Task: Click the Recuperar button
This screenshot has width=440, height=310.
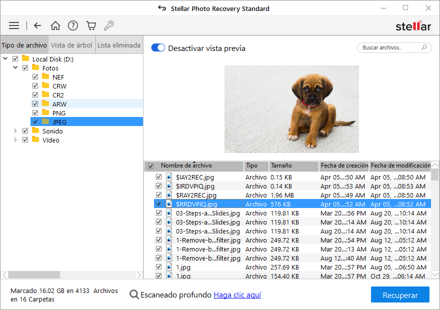Action: pos(400,294)
